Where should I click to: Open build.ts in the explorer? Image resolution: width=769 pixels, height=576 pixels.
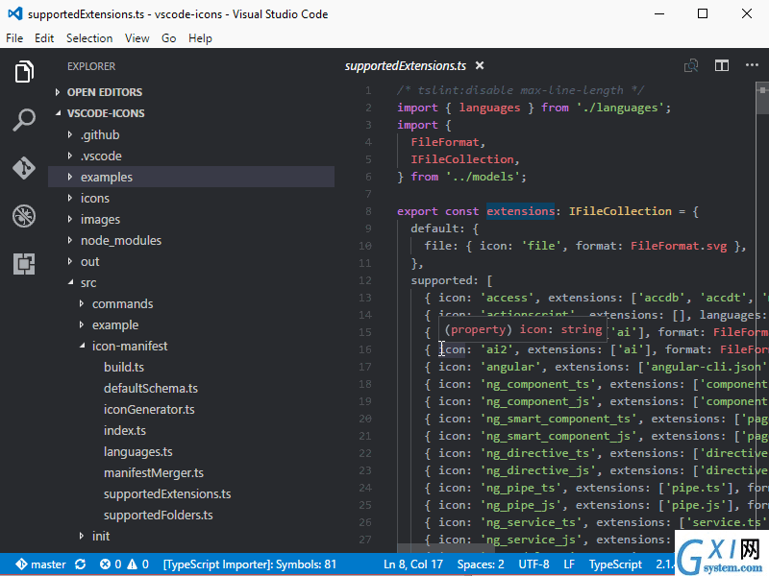coord(124,367)
